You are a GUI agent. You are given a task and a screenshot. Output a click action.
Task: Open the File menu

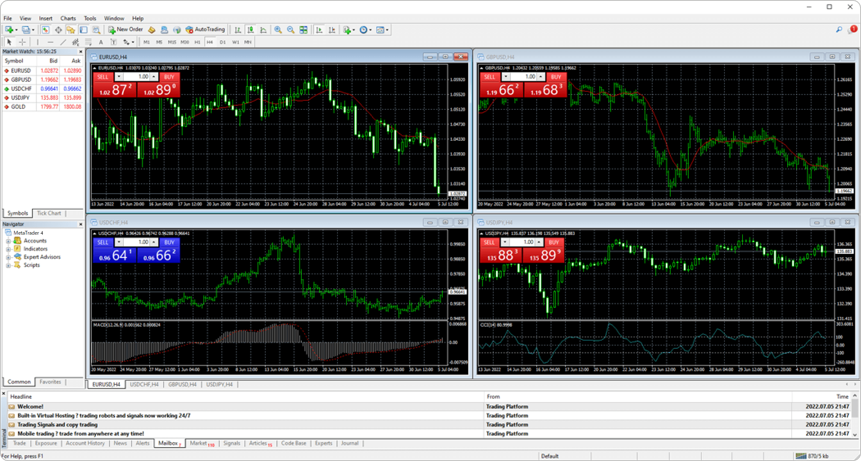[x=8, y=18]
